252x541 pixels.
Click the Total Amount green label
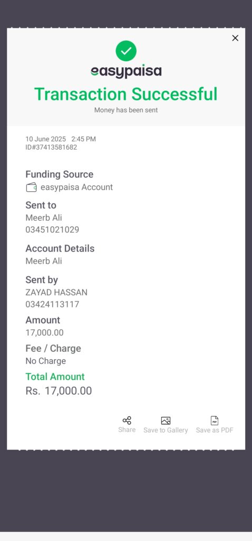coord(55,376)
